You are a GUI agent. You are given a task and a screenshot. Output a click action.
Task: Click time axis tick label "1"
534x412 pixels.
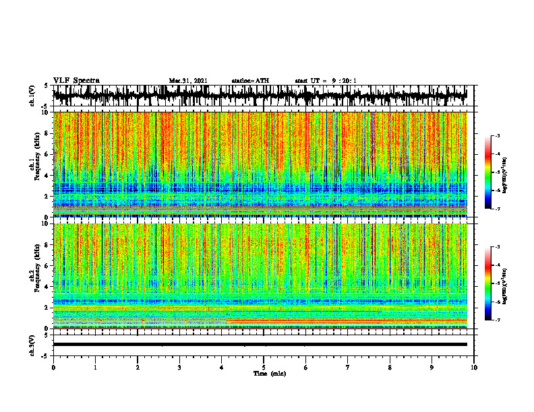(95, 368)
